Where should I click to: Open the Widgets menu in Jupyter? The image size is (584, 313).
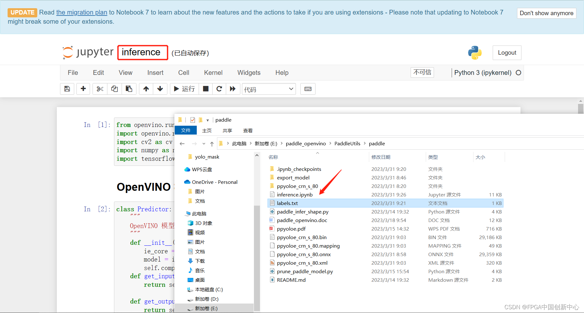coord(249,73)
